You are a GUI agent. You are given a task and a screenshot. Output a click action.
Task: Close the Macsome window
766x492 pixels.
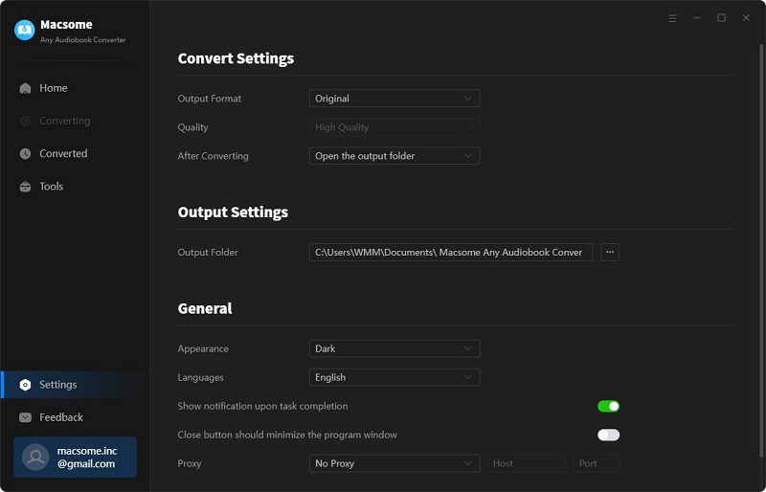(x=746, y=18)
